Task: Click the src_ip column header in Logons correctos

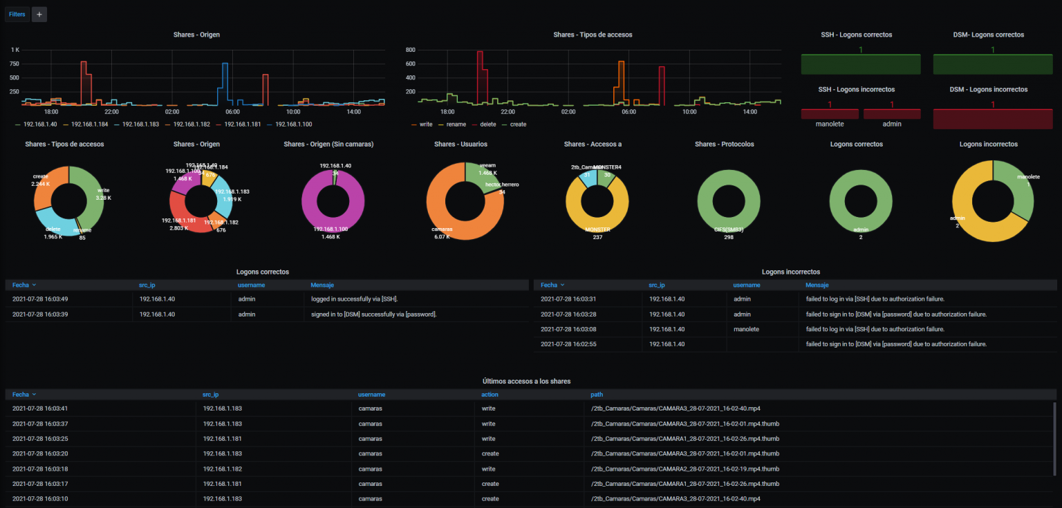Action: [x=147, y=285]
